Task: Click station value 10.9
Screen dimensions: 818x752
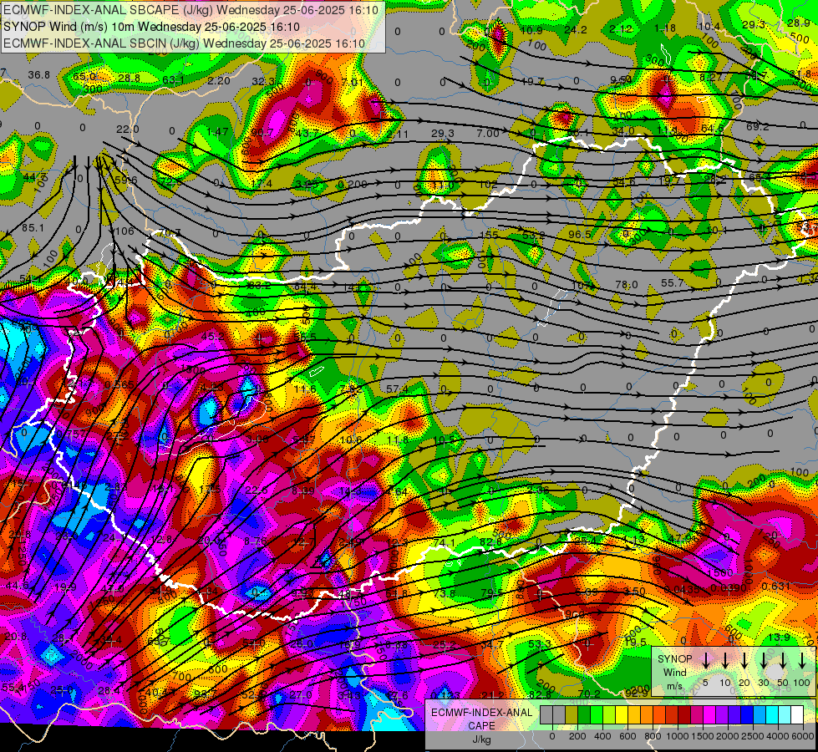Action: tap(531, 30)
